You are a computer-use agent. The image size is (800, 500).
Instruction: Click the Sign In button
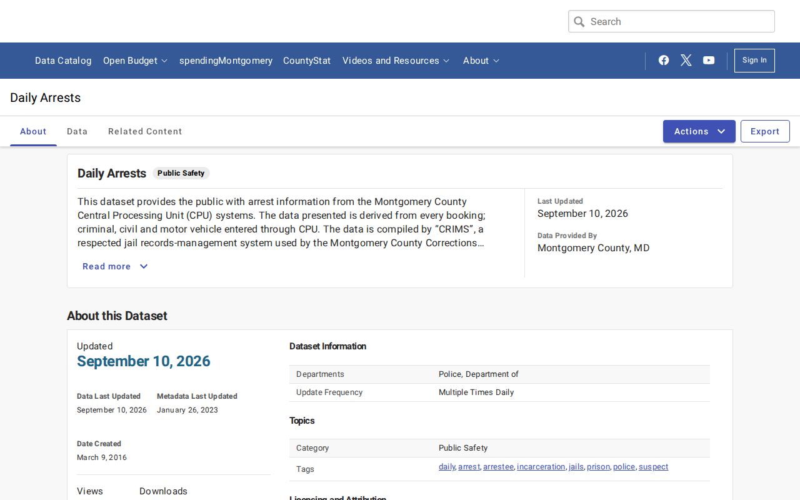754,61
